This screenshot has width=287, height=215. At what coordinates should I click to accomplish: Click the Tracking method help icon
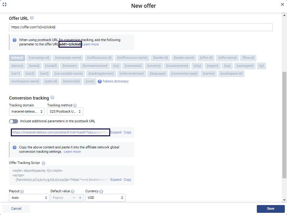[75, 105]
